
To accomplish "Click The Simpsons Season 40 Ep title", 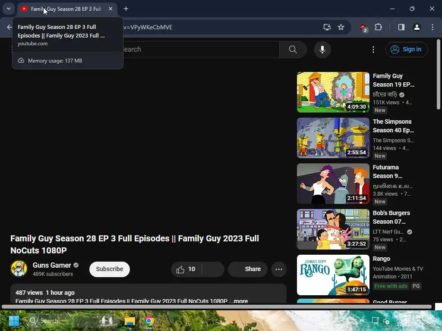I will click(393, 126).
